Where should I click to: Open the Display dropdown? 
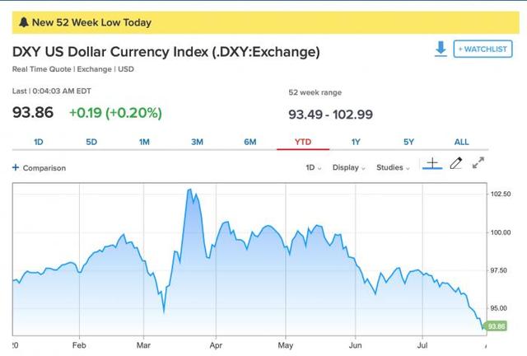(x=348, y=167)
